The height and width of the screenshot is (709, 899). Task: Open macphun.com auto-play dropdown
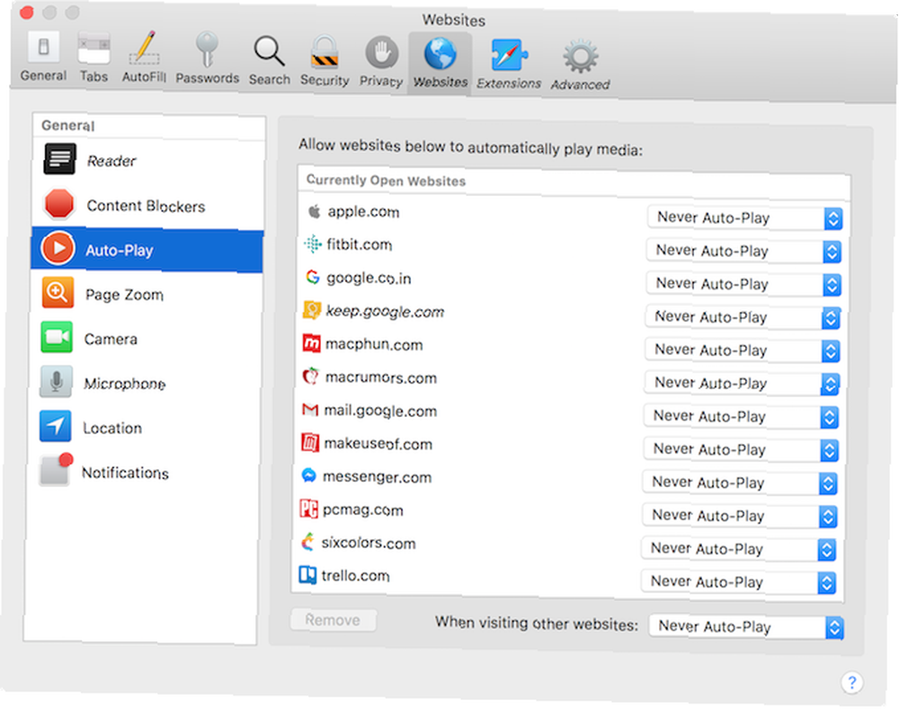742,350
